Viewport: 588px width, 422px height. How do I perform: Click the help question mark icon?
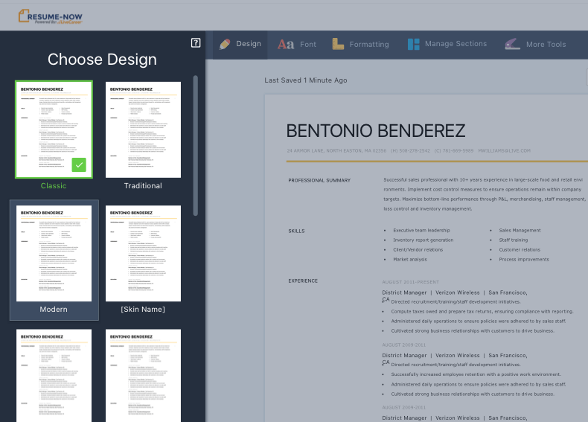point(196,43)
